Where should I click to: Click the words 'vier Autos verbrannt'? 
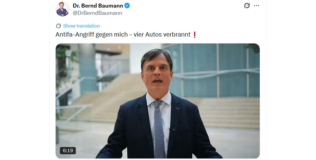click(x=162, y=35)
